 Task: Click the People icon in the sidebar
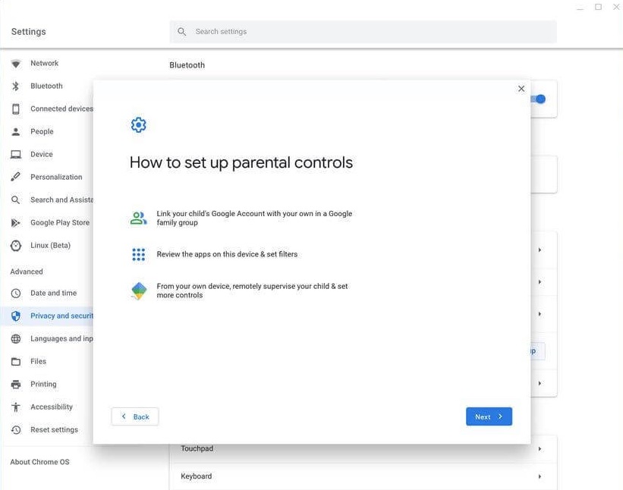pos(15,131)
